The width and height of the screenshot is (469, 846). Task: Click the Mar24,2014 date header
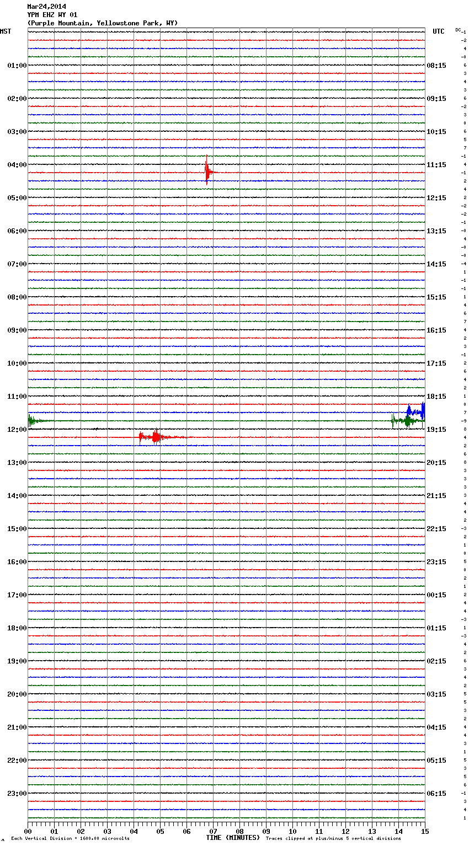click(46, 7)
